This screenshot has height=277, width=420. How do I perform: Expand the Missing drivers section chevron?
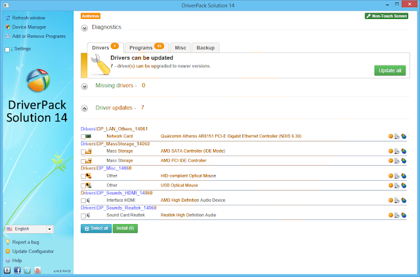point(85,86)
